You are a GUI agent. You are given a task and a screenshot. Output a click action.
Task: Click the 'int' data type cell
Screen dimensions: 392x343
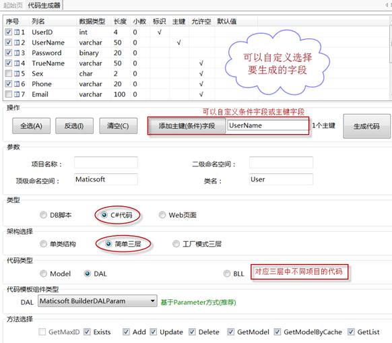click(x=84, y=32)
